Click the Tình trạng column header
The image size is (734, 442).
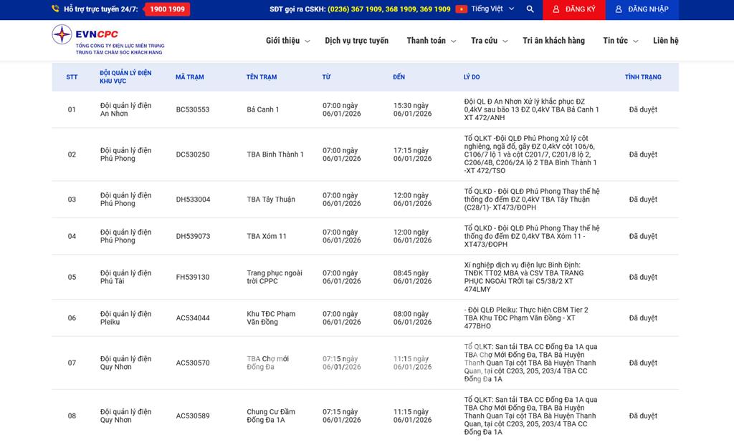[x=642, y=77]
